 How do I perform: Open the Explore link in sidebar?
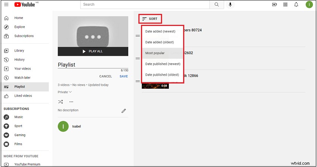tap(20, 27)
